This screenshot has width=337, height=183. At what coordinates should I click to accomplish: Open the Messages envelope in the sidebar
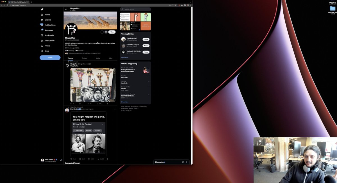click(42, 30)
